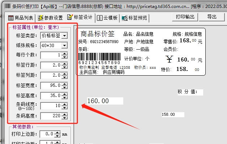The width and height of the screenshot is (227, 144).
Task: Decrease 标签行距 with down arrow
Action: point(65,67)
